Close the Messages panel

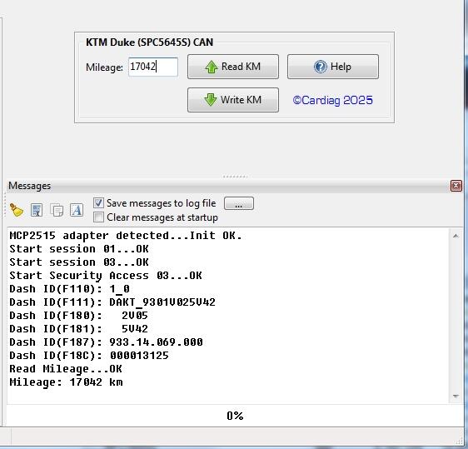pyautogui.click(x=456, y=186)
